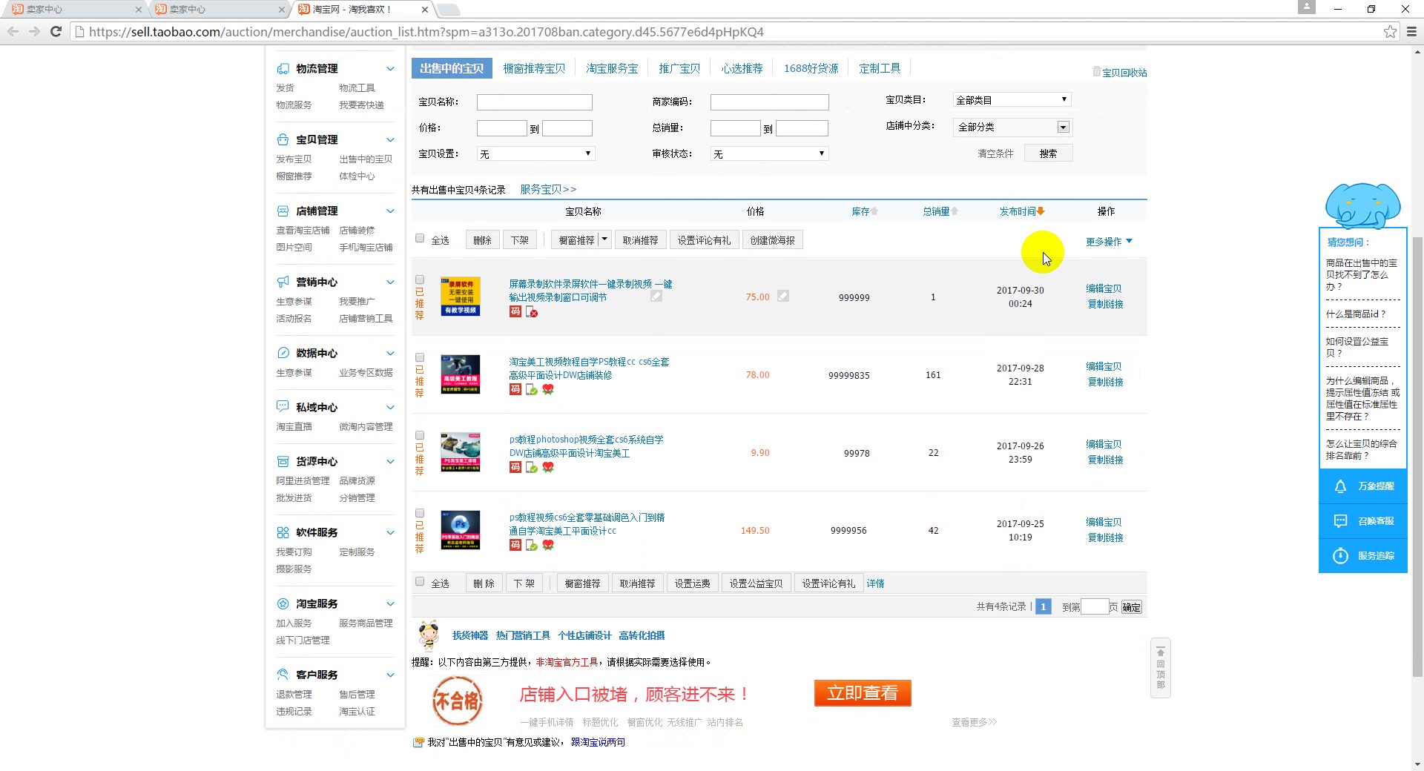Image resolution: width=1424 pixels, height=771 pixels.
Task: Collapse the 物流管理 section chevron
Action: tap(390, 69)
